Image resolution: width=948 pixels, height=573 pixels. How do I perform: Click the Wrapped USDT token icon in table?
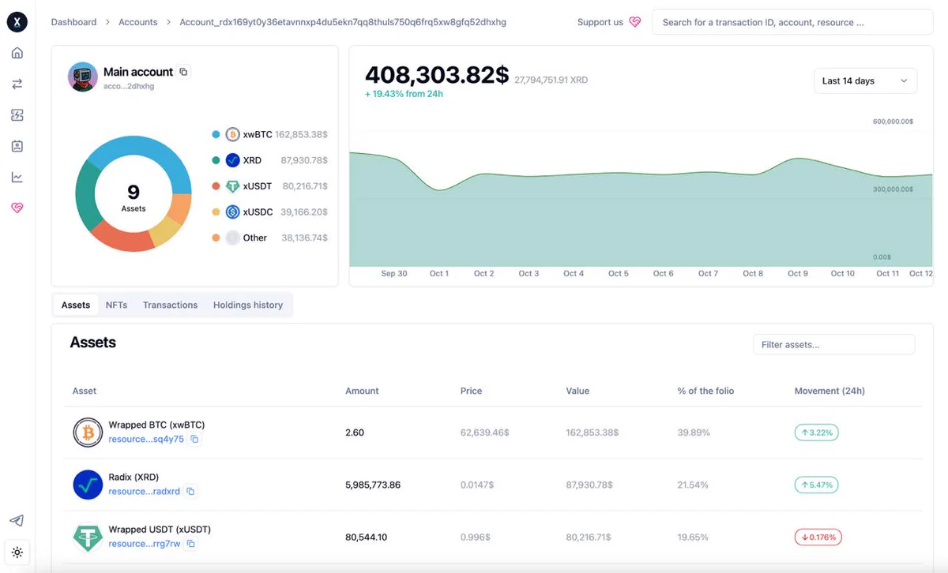[x=88, y=537]
